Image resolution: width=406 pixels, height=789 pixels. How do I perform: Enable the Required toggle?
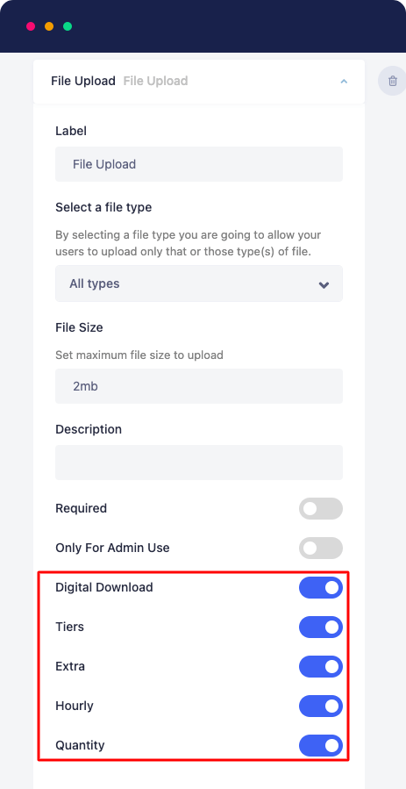click(x=321, y=509)
